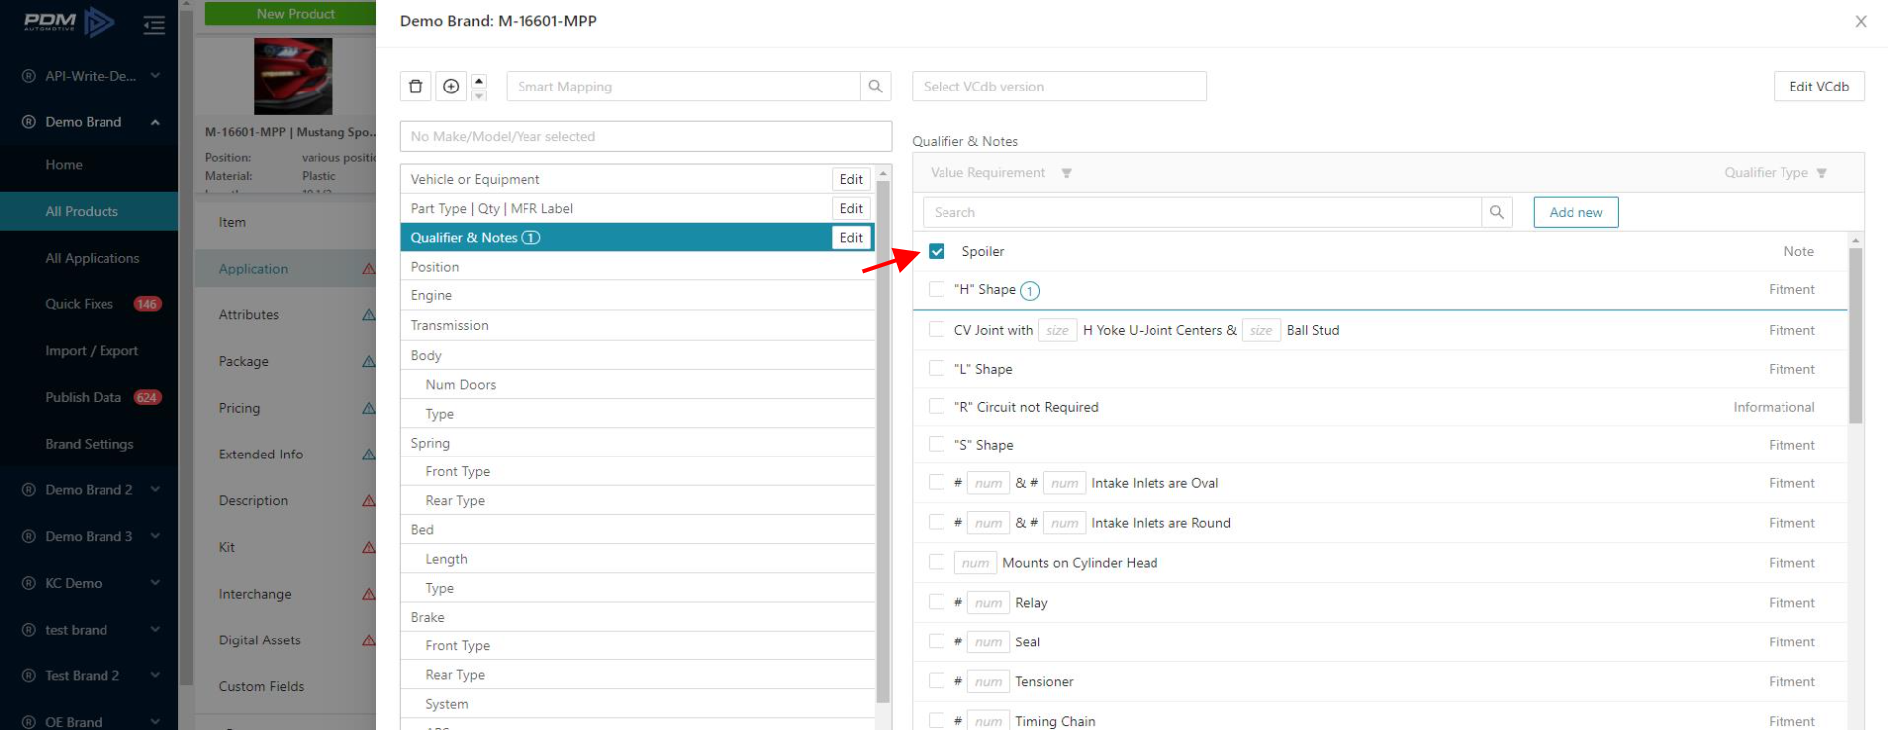Expand Test Brand 2 sidebar section

coord(156,675)
